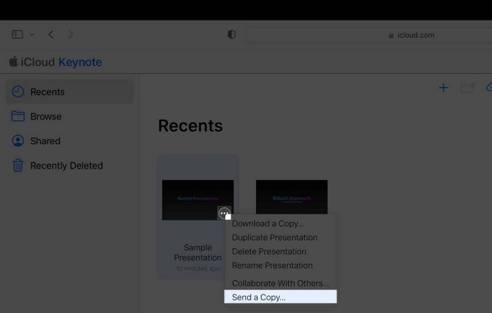Screen dimensions: 492x313
Task: Click the Recents clock icon
Action: coord(18,92)
